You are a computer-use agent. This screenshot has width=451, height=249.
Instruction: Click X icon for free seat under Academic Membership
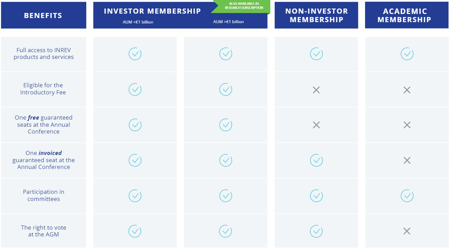[x=407, y=125]
